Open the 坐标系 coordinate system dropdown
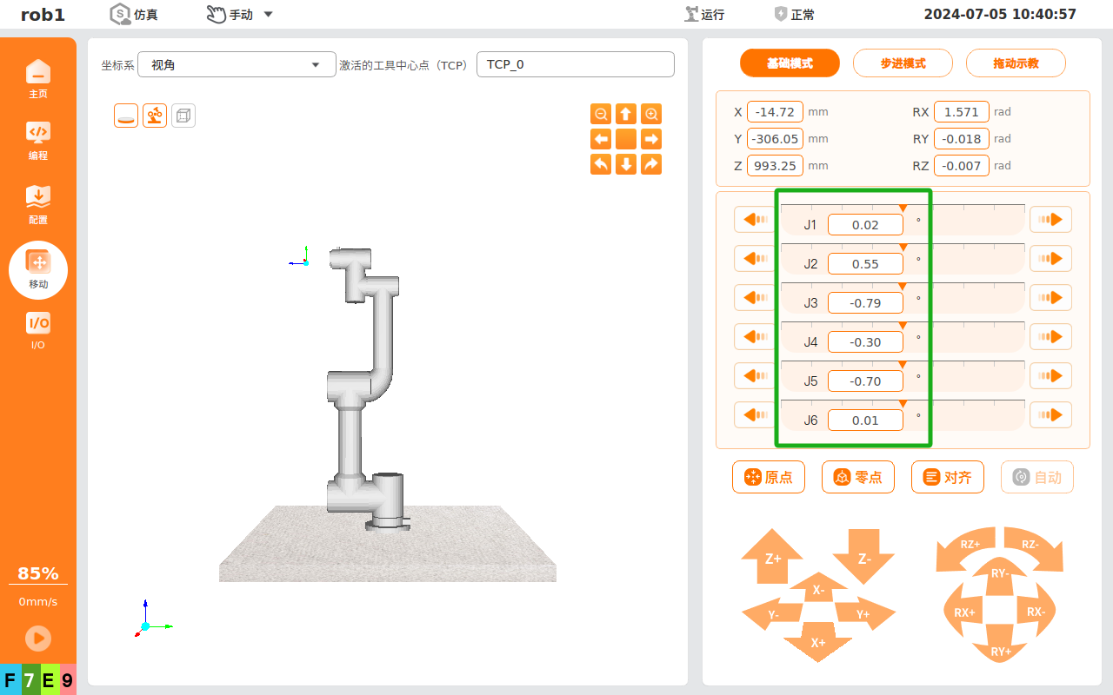Viewport: 1113px width, 695px height. point(237,64)
